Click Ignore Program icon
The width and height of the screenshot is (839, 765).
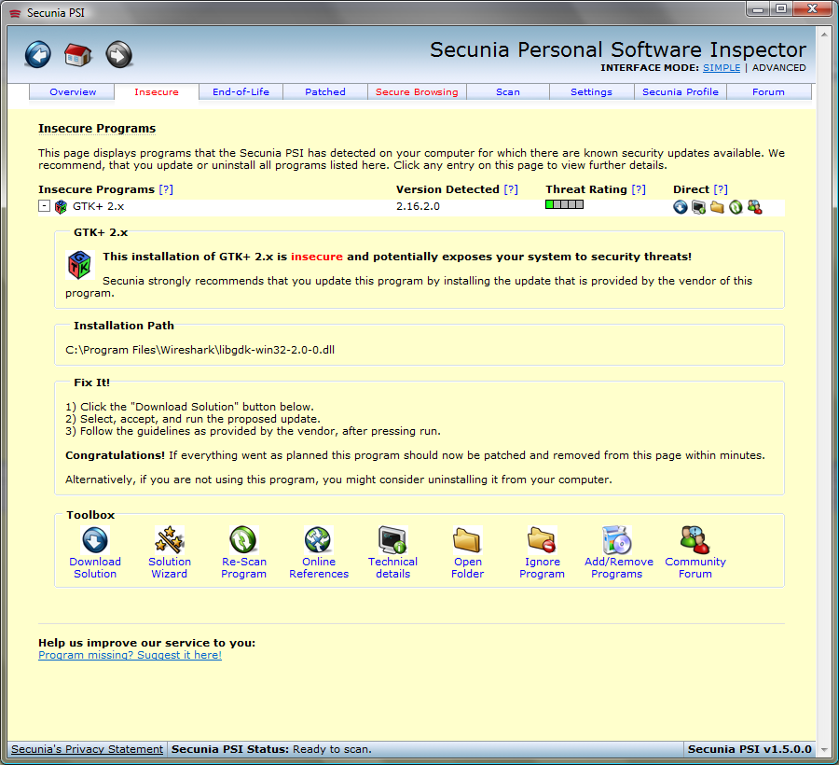click(542, 540)
